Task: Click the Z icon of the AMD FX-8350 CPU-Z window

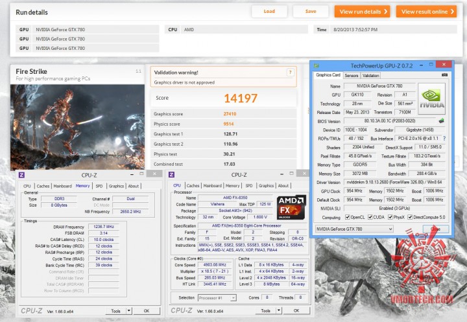Action: (x=171, y=175)
